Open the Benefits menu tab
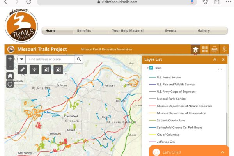234x156 pixels. [x=84, y=30]
